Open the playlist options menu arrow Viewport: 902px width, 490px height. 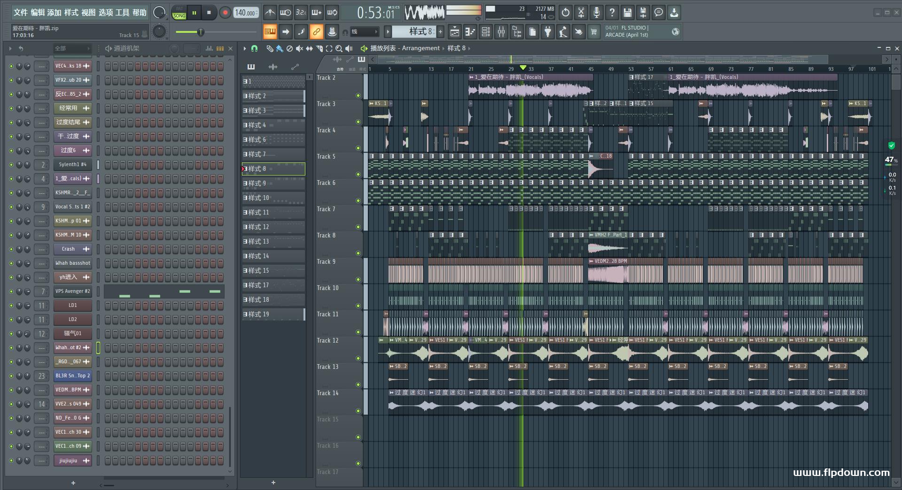tap(244, 48)
